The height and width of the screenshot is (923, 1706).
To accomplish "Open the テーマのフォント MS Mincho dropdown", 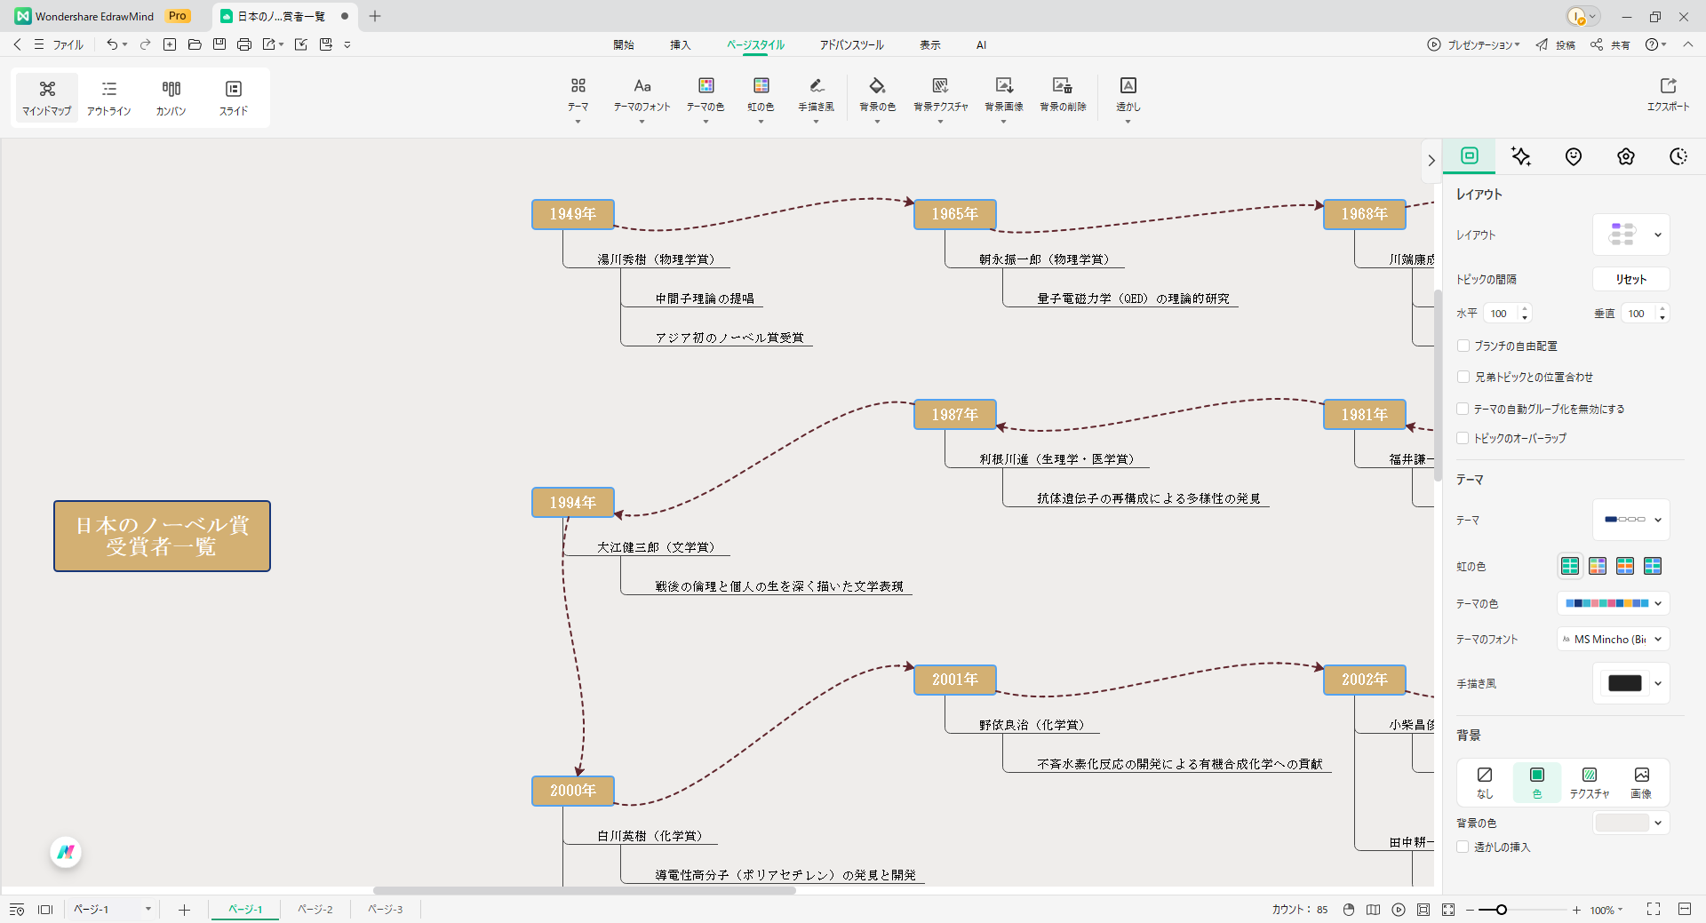I will point(1613,639).
